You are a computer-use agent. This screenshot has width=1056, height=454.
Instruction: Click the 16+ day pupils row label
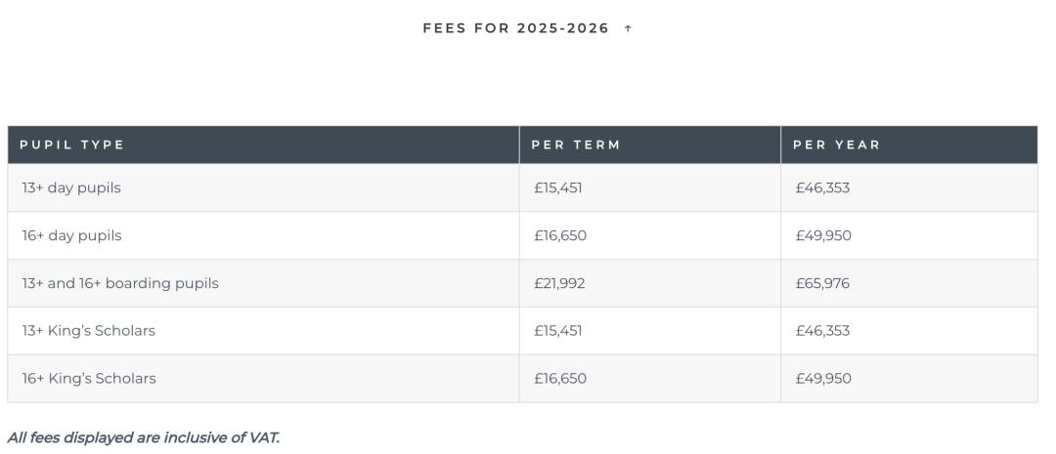71,236
